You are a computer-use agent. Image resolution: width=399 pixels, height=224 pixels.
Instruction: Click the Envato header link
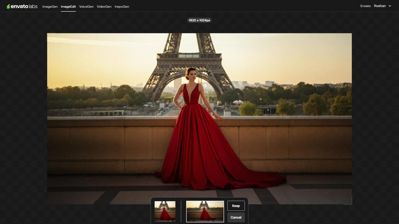point(366,6)
